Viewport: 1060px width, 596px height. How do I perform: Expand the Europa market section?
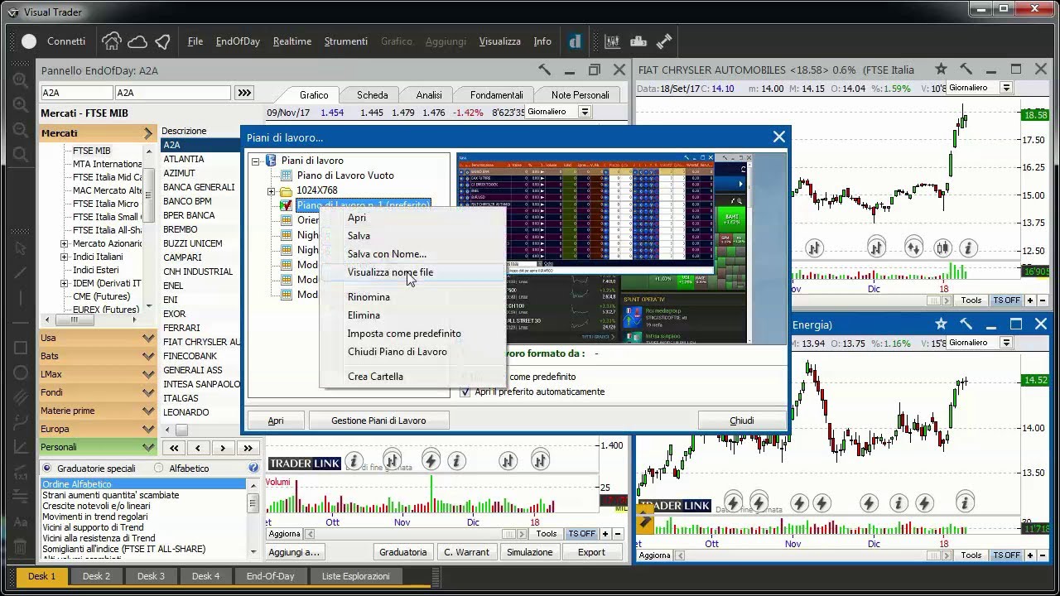[98, 429]
